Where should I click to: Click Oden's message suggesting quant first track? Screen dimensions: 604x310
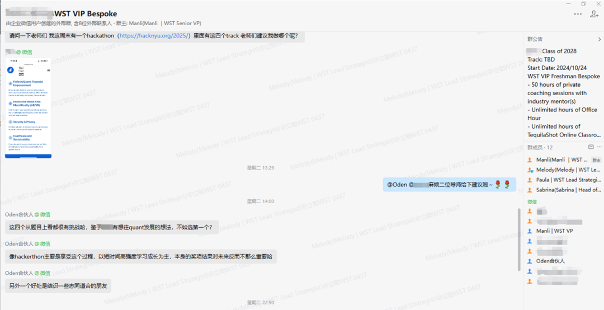tap(112, 227)
